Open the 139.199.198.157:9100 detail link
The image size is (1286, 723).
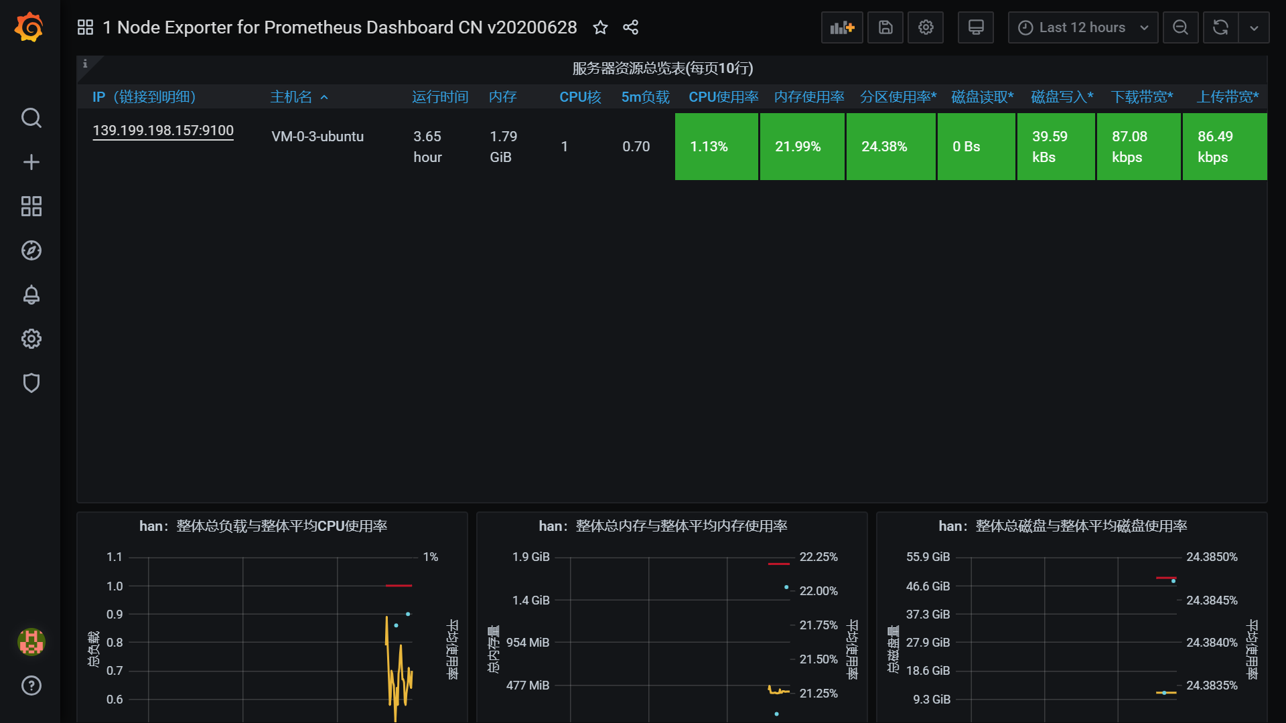click(163, 131)
